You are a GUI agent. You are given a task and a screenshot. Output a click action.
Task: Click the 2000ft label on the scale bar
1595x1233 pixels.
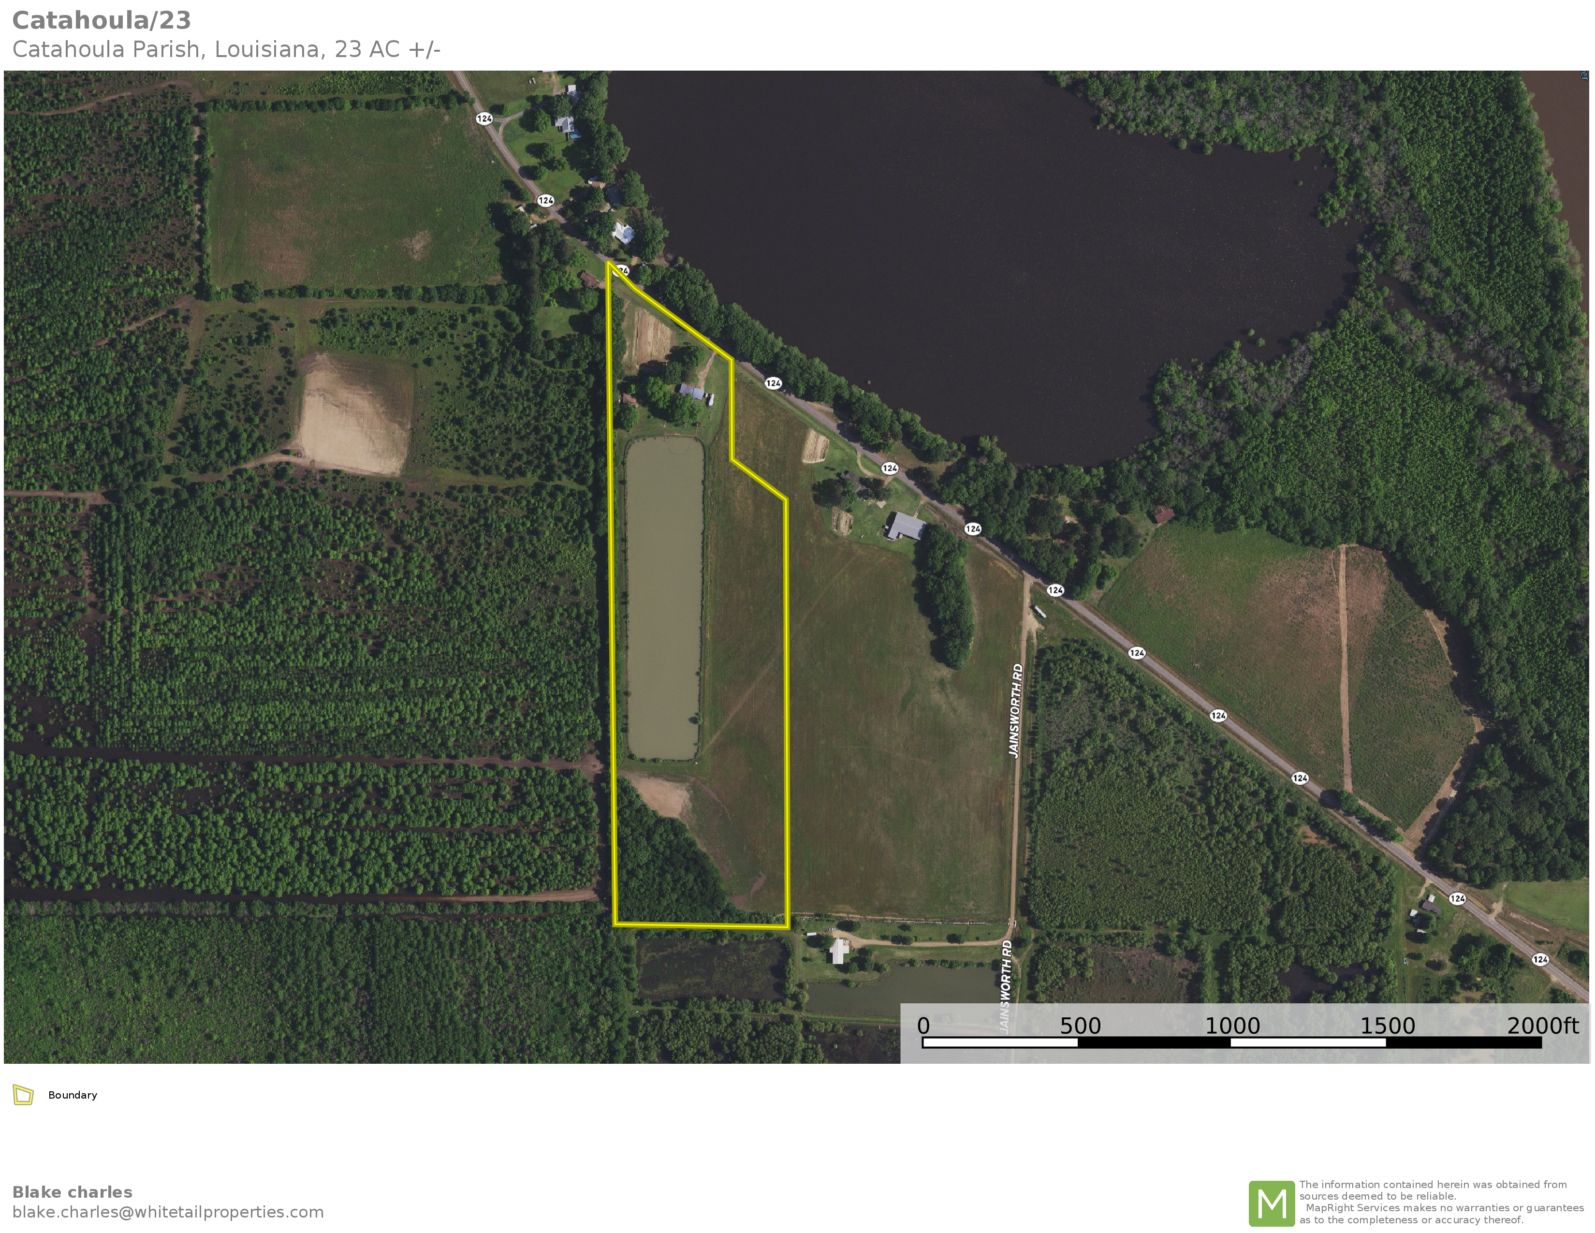[x=1542, y=1026]
